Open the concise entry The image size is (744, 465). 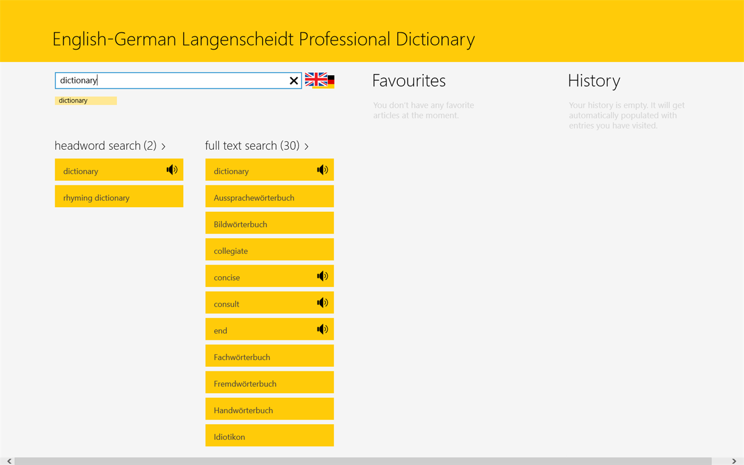pos(269,276)
